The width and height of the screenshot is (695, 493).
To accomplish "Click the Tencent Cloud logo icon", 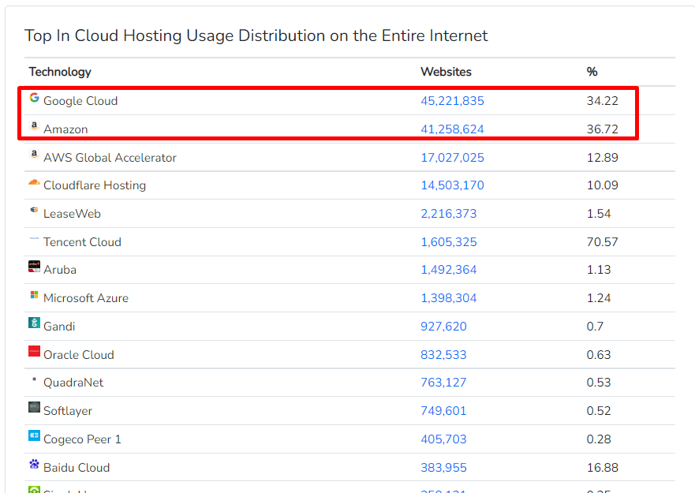I will tap(34, 238).
